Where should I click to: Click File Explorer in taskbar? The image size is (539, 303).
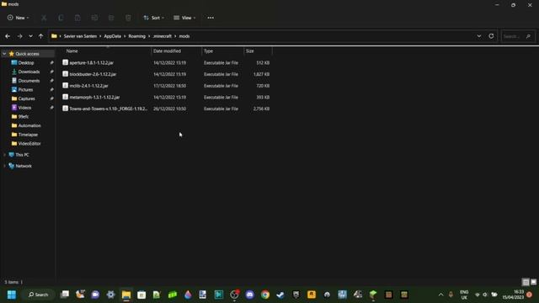point(126,295)
